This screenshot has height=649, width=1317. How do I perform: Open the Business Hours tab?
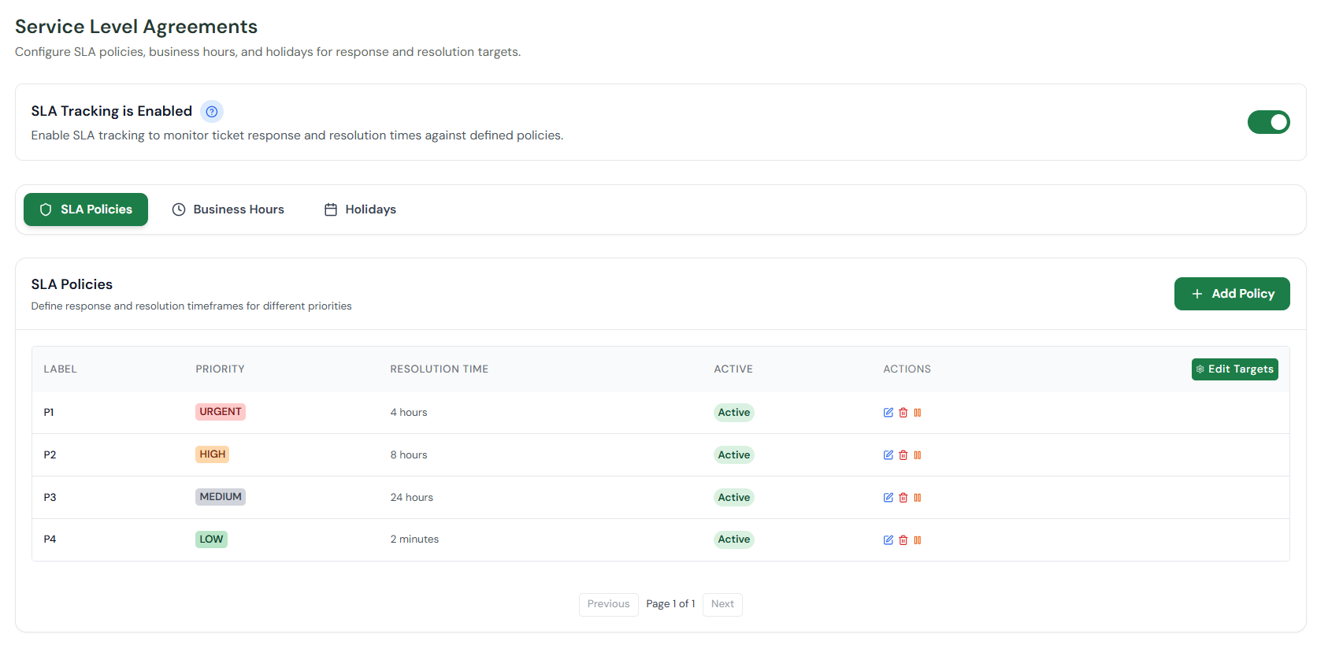[228, 210]
